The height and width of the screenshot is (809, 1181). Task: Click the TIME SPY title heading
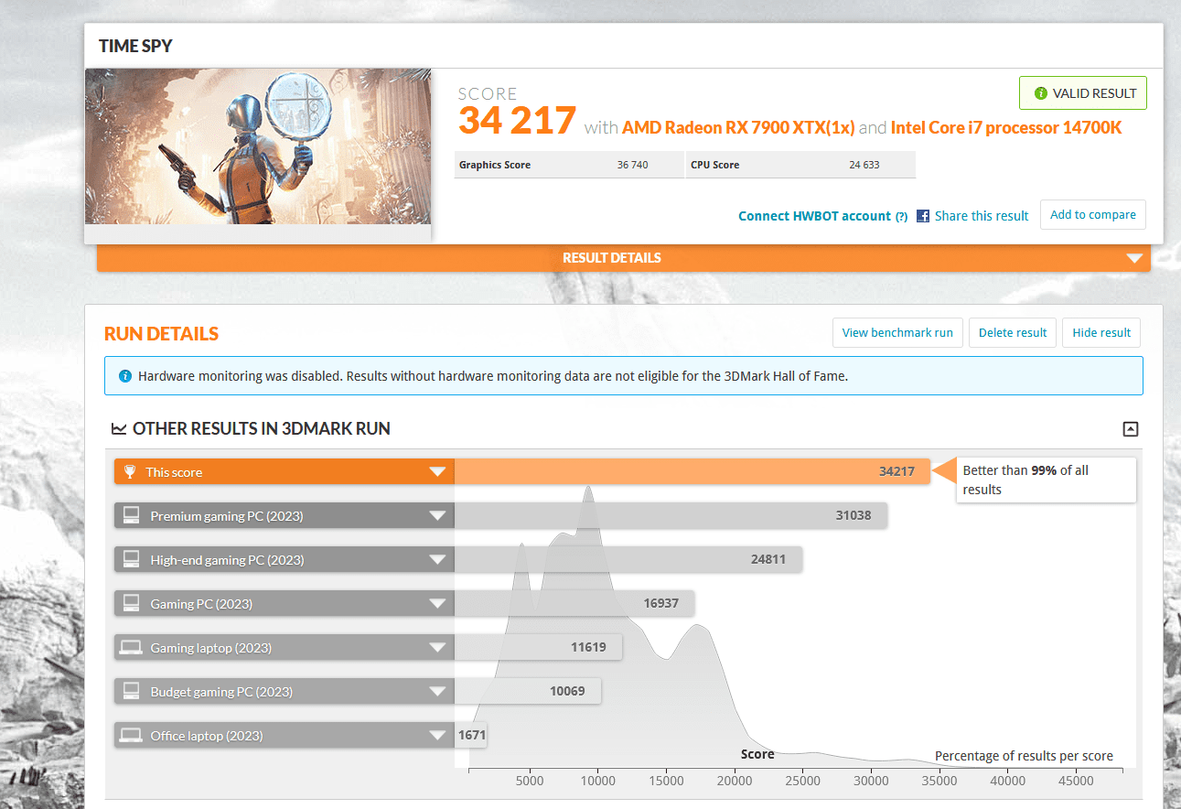click(136, 46)
